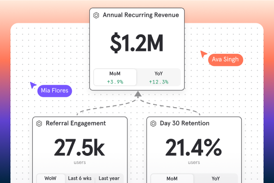Switch to the Last year tab
Viewport: 274px width, 183px height.
pyautogui.click(x=109, y=178)
